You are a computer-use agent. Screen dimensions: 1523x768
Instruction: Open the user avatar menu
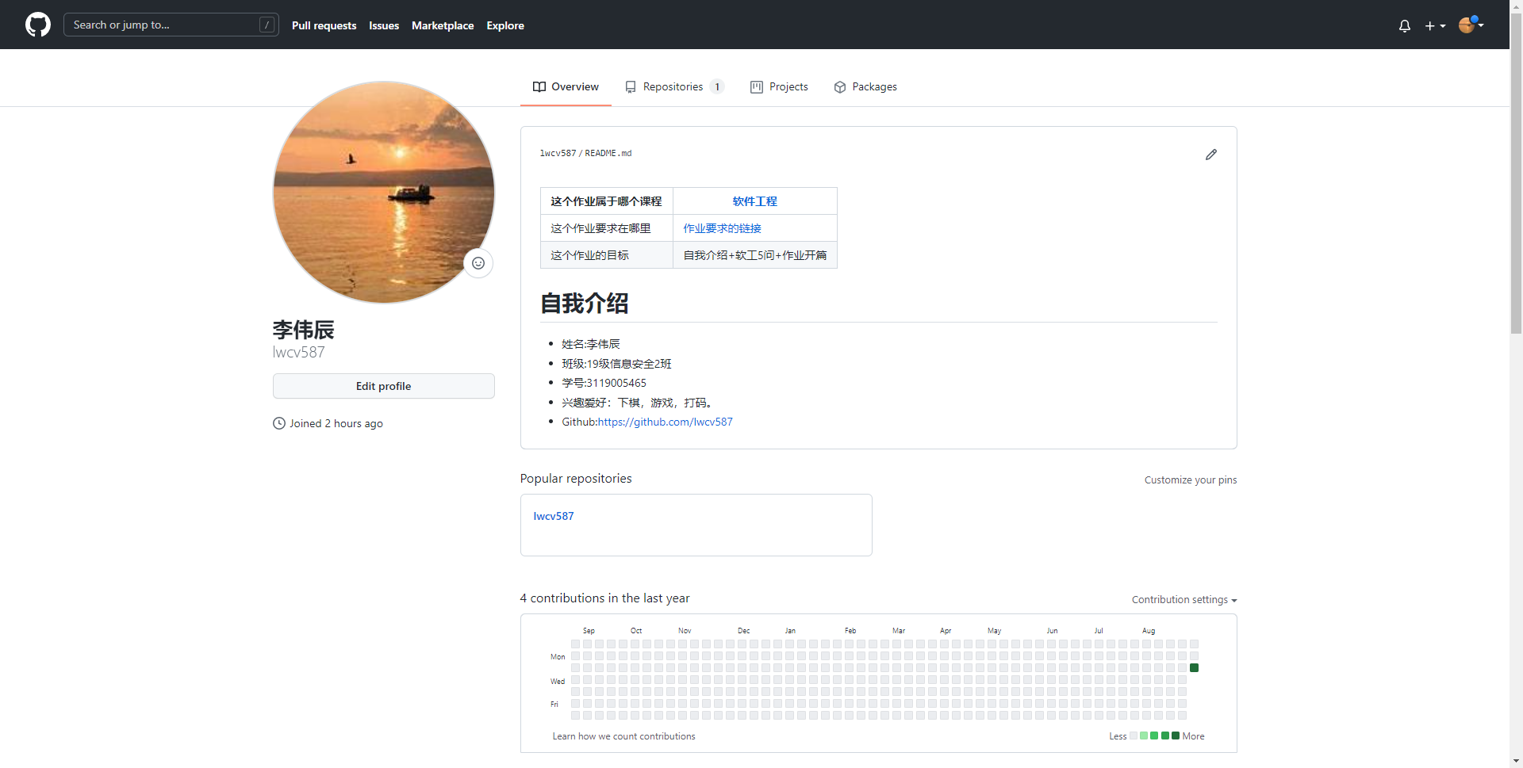(1471, 25)
